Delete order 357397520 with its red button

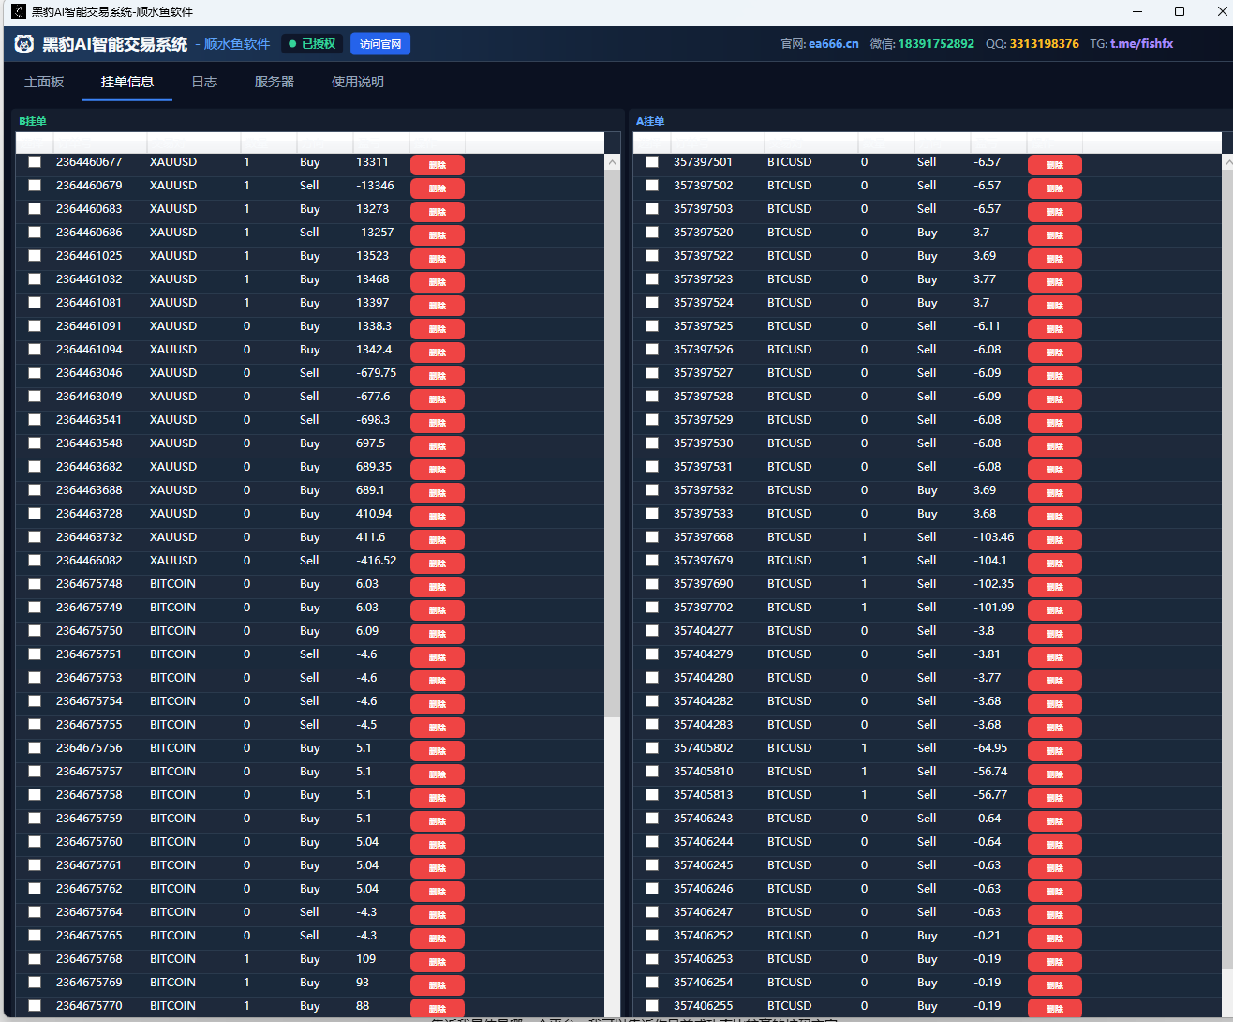pos(1055,234)
